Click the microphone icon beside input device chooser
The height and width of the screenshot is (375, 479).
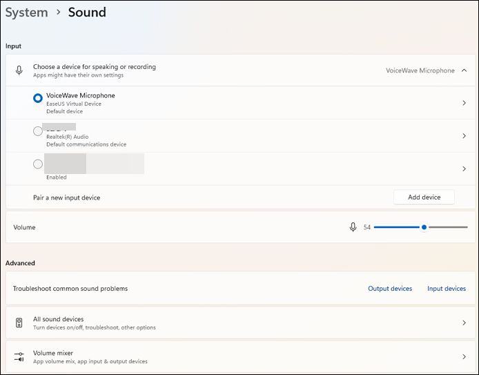19,70
